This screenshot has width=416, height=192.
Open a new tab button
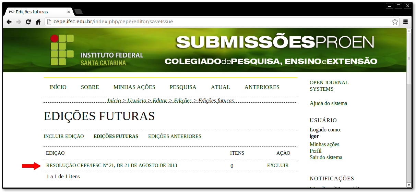click(78, 12)
